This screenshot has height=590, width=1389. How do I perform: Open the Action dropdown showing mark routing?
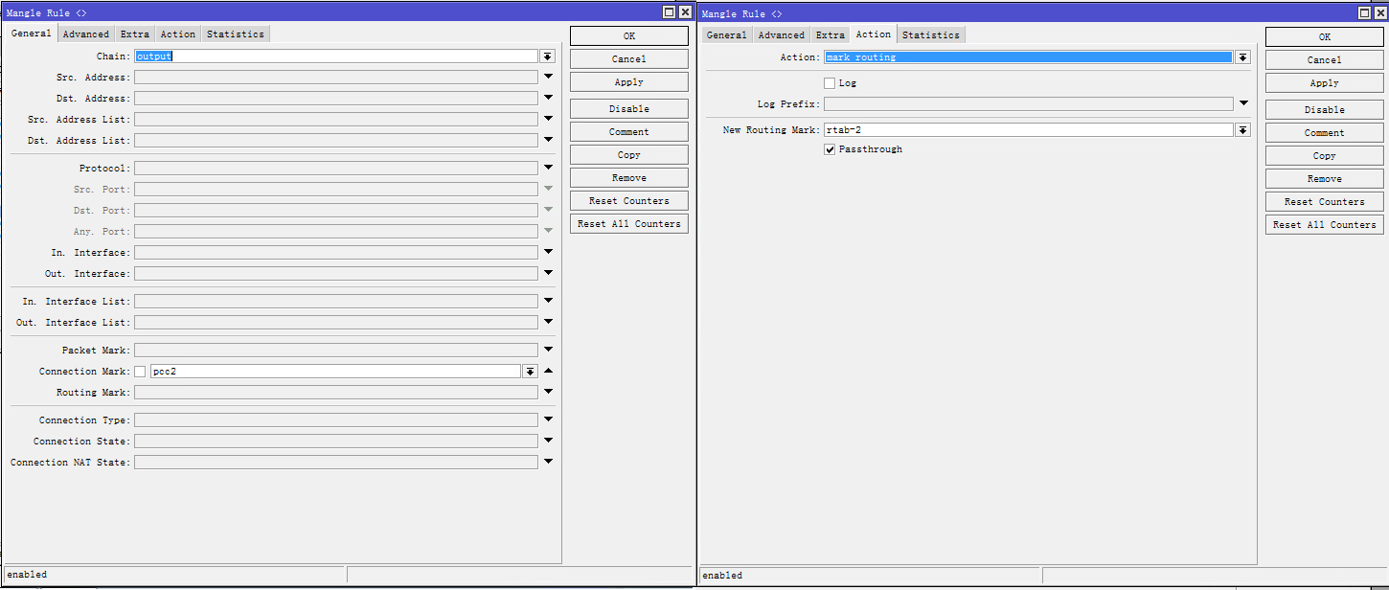[1242, 57]
